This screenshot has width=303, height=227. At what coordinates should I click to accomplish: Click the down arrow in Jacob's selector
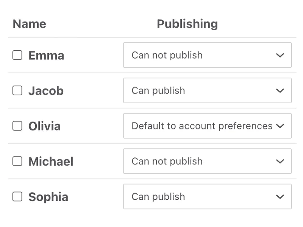(280, 90)
